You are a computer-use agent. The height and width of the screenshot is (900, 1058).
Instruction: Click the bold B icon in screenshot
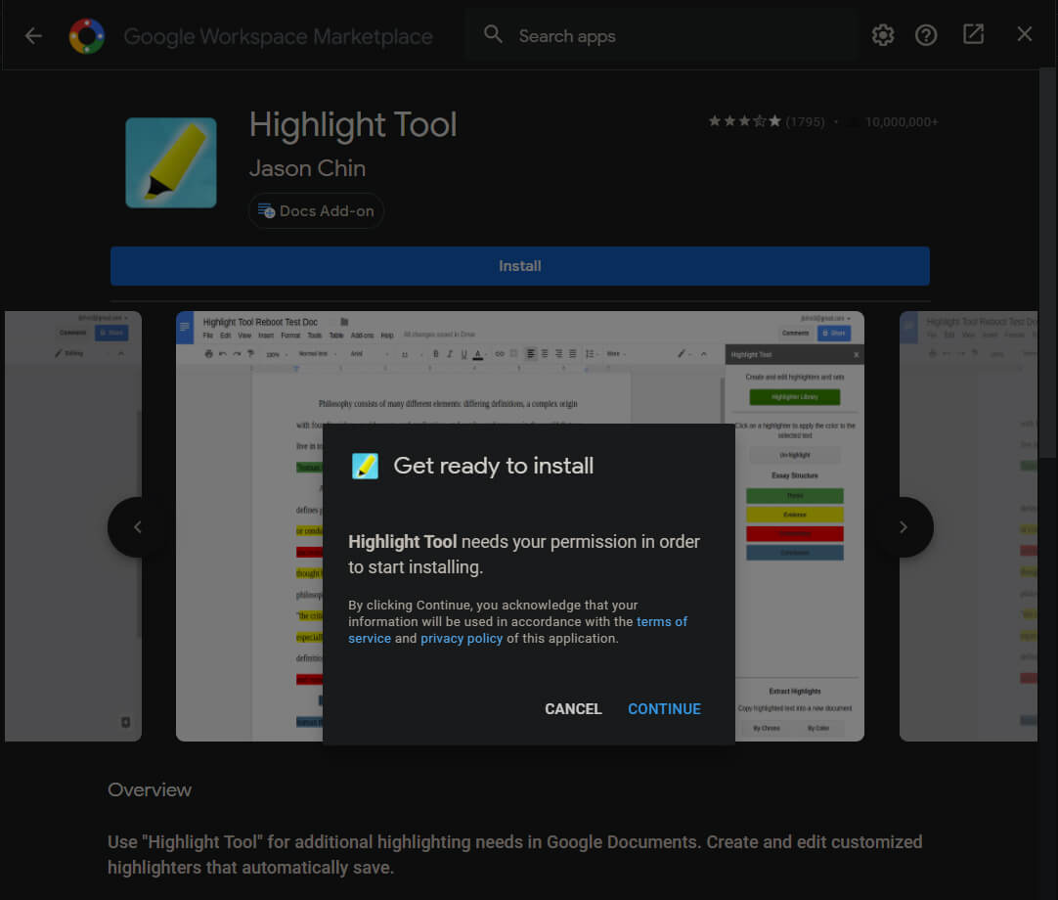click(x=436, y=354)
